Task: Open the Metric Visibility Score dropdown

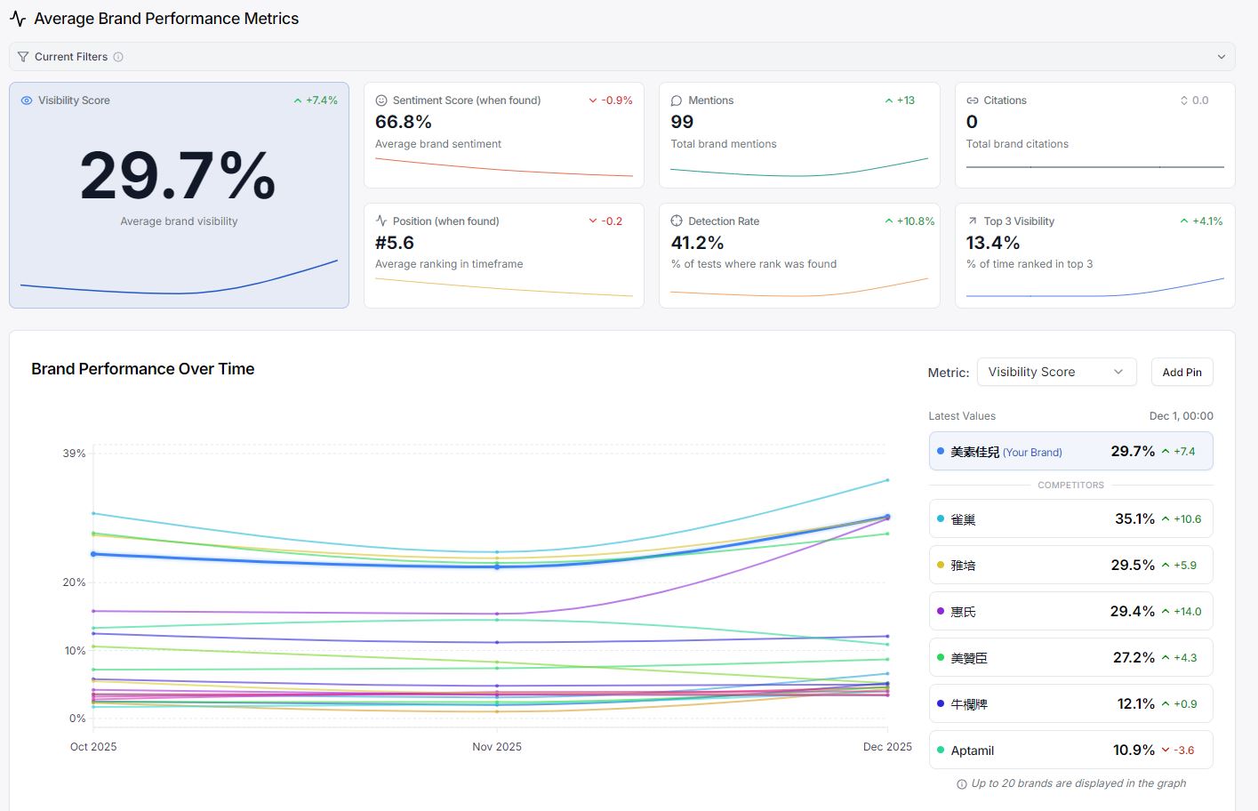Action: [1056, 372]
